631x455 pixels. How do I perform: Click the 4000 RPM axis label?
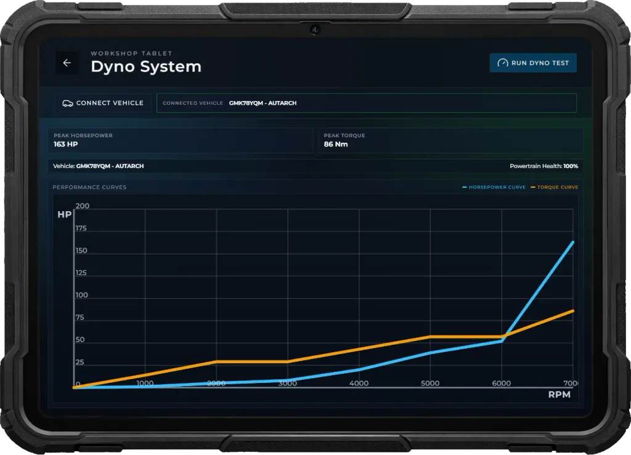click(359, 383)
